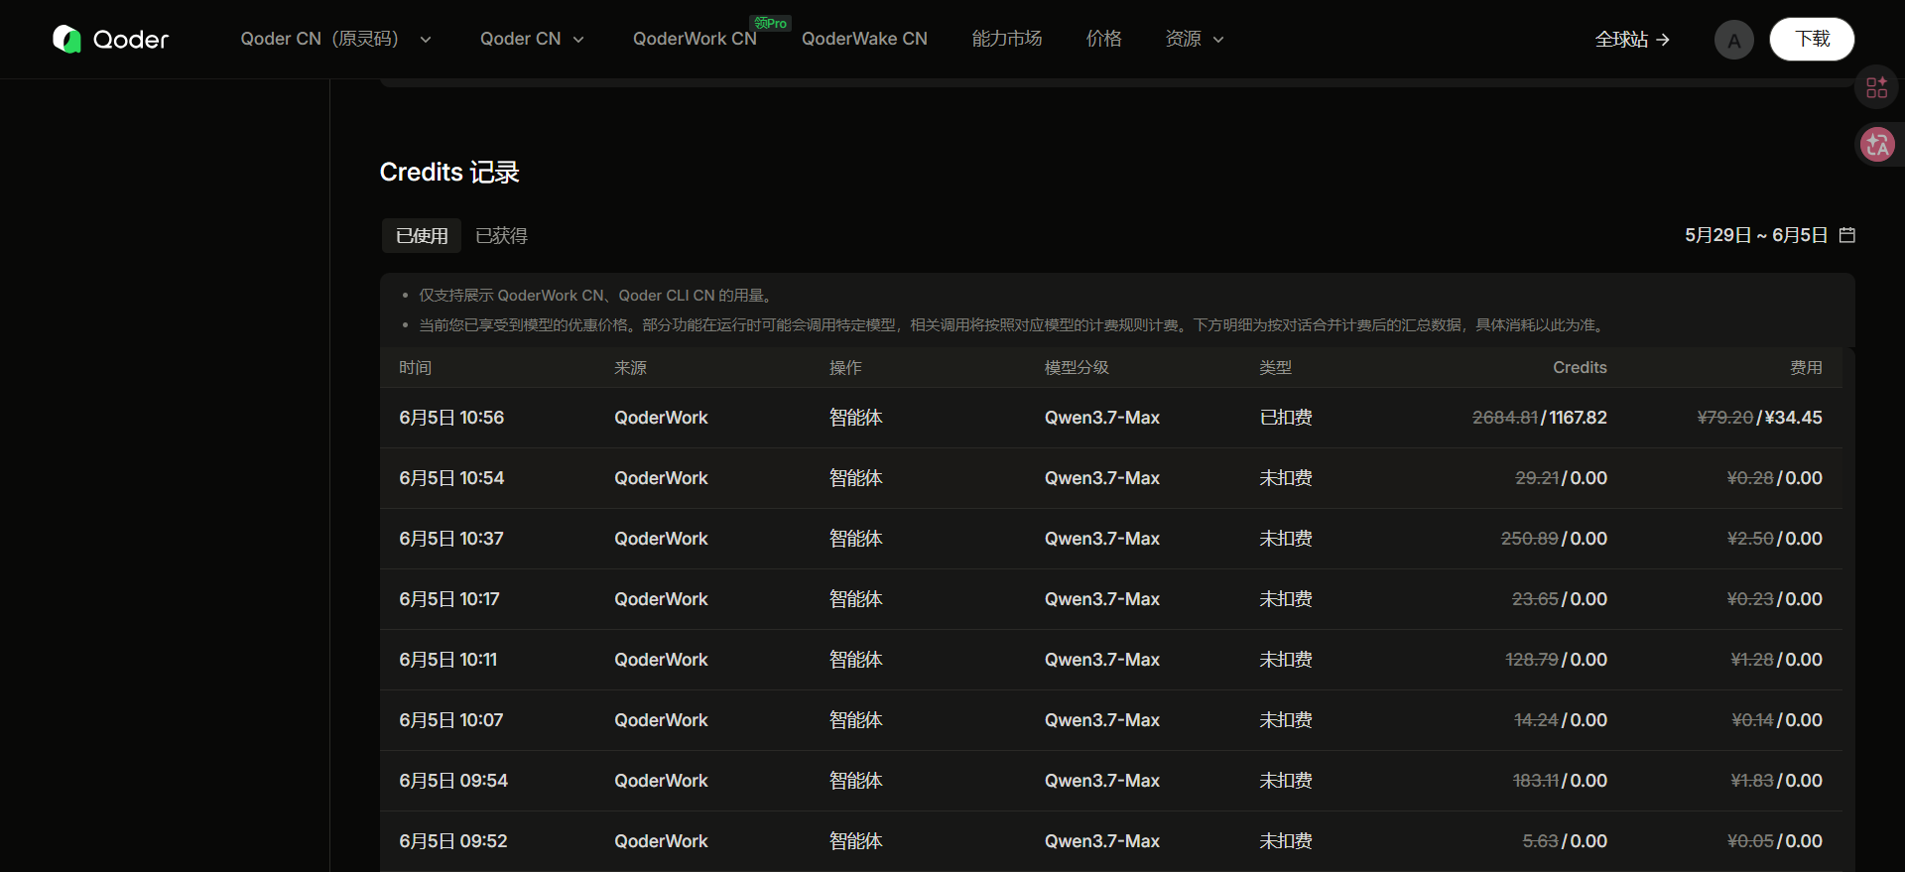
Task: Click the 183.11/0.00 credits value
Action: click(1560, 781)
